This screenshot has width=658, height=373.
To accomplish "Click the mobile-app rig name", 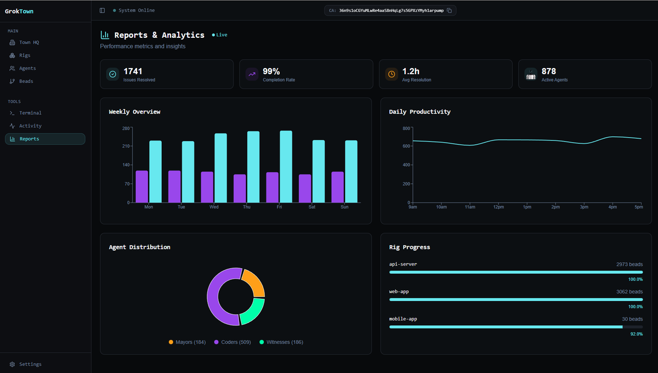I will (x=403, y=319).
